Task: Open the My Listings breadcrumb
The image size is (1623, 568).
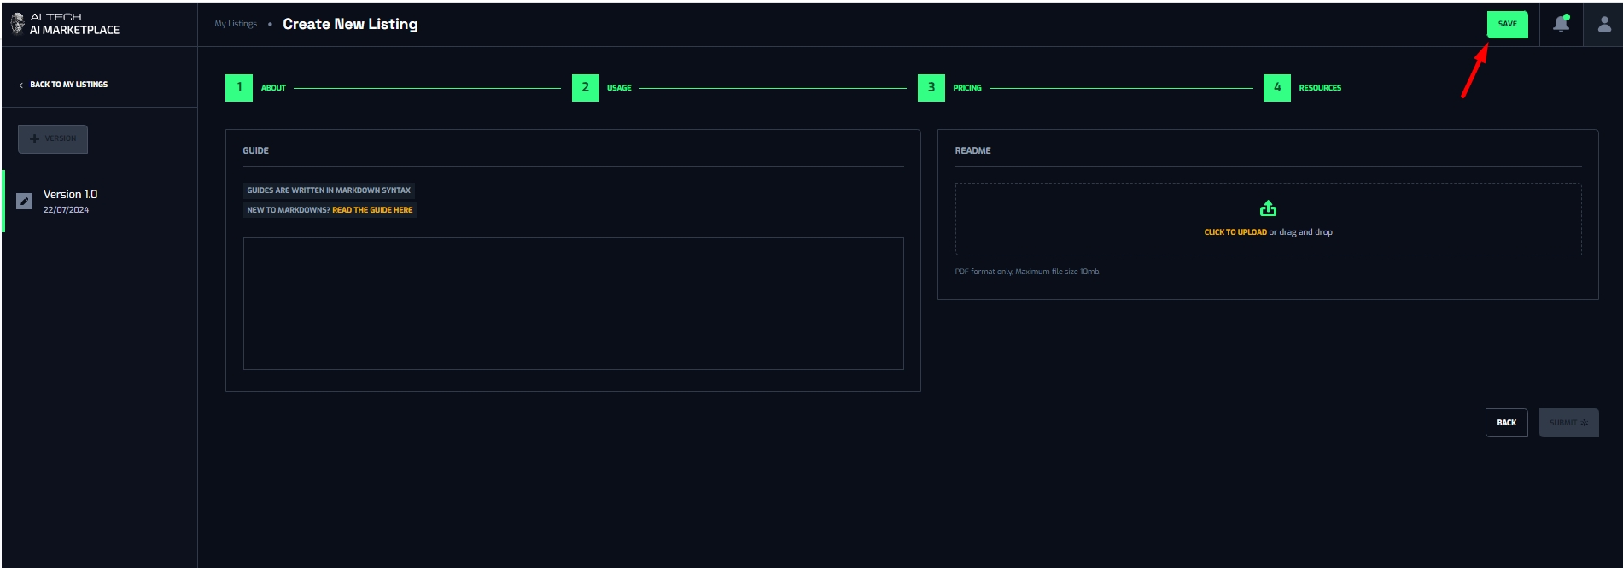Action: 236,24
